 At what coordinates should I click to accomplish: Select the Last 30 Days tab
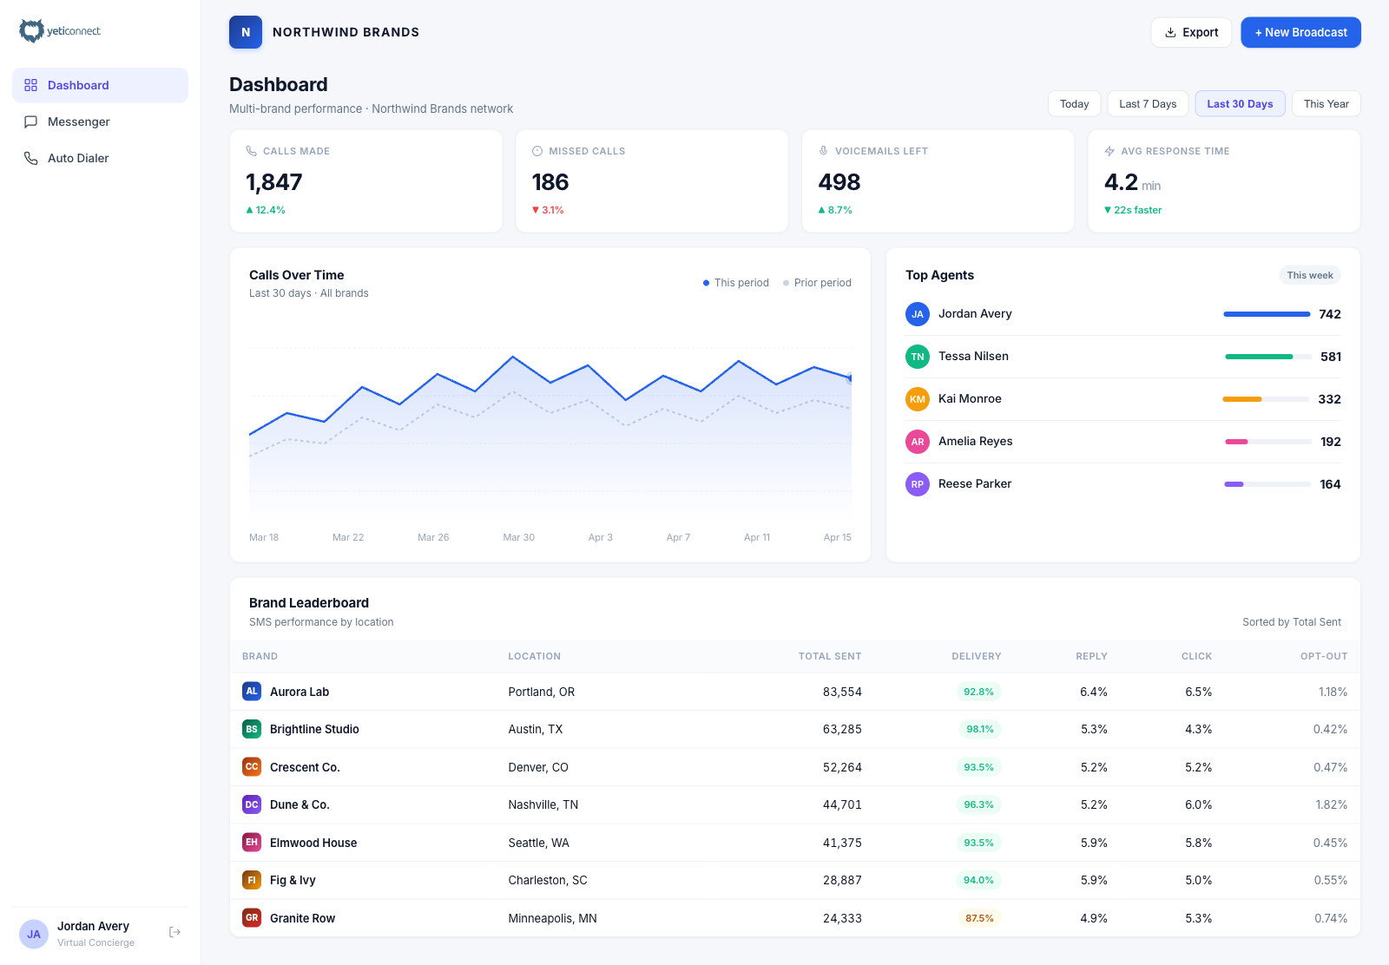pos(1240,103)
